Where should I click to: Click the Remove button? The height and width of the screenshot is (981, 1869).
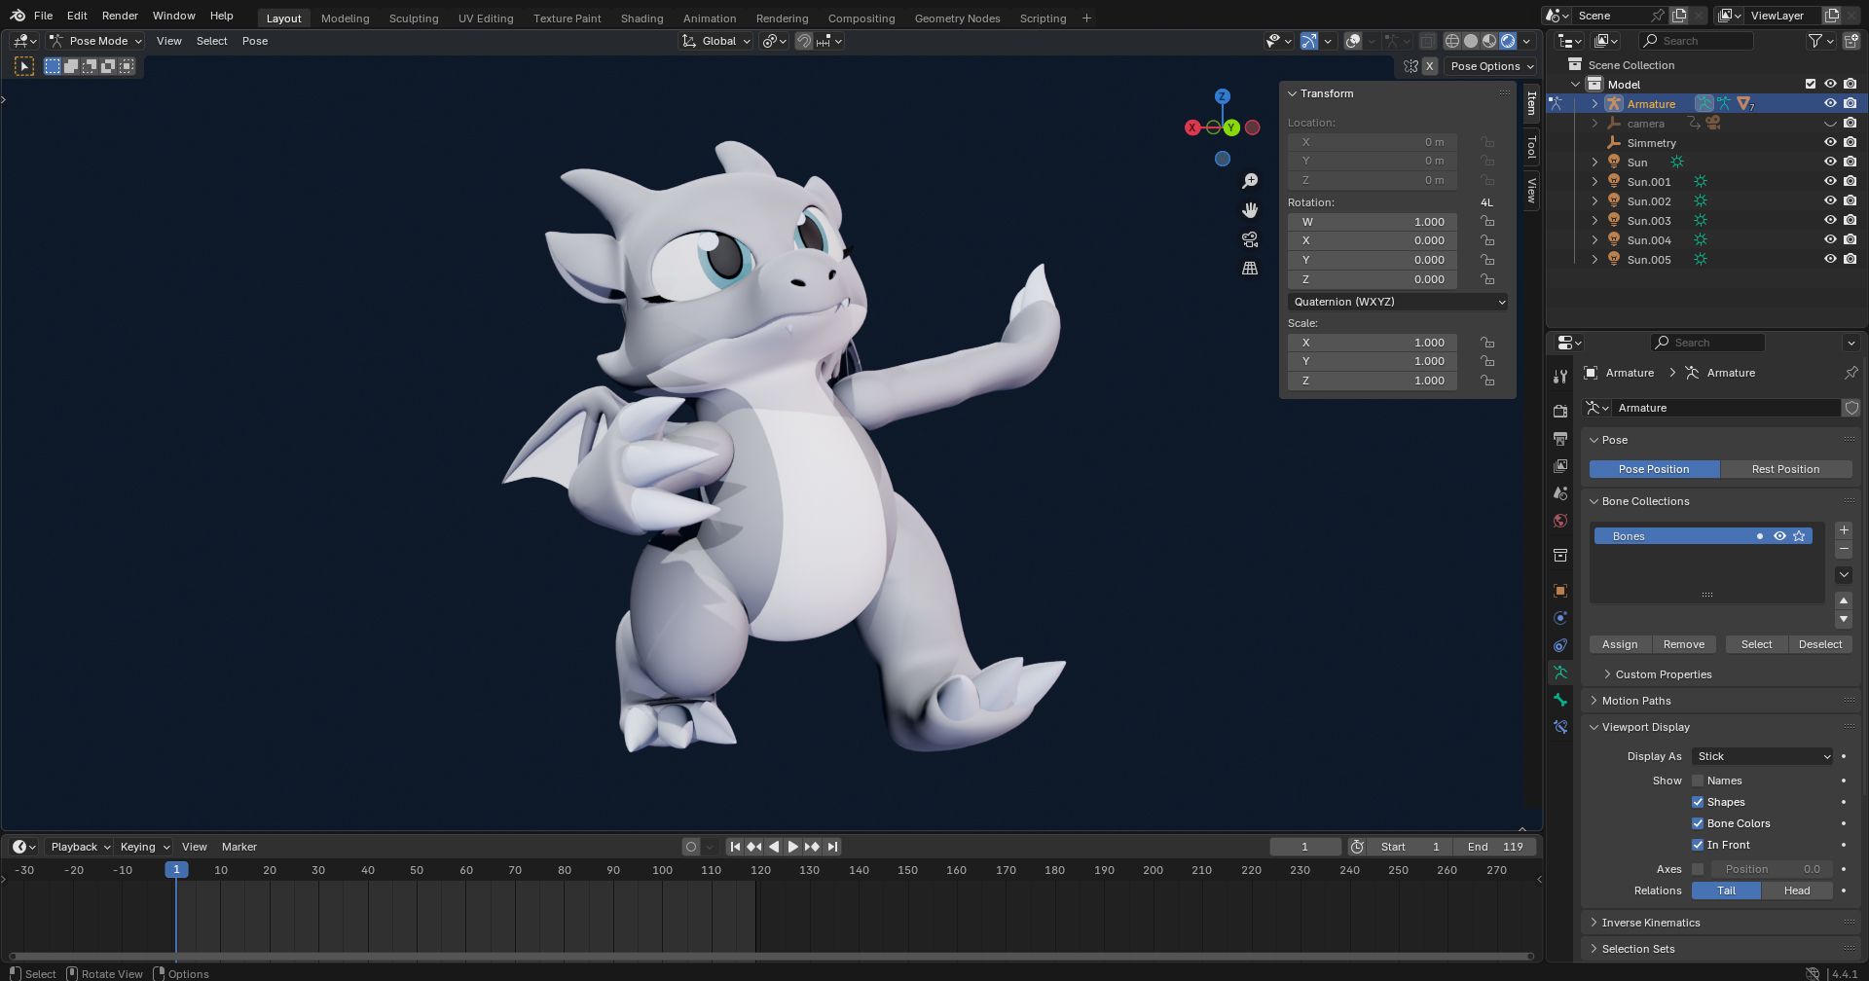1683,644
